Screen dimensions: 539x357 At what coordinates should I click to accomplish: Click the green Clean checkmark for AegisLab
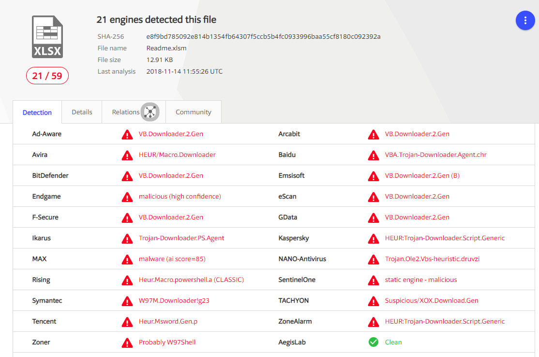coord(373,342)
